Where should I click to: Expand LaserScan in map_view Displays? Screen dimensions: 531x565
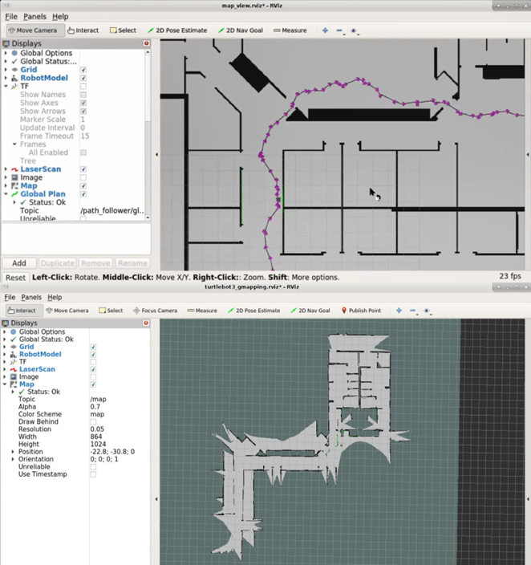click(x=6, y=169)
